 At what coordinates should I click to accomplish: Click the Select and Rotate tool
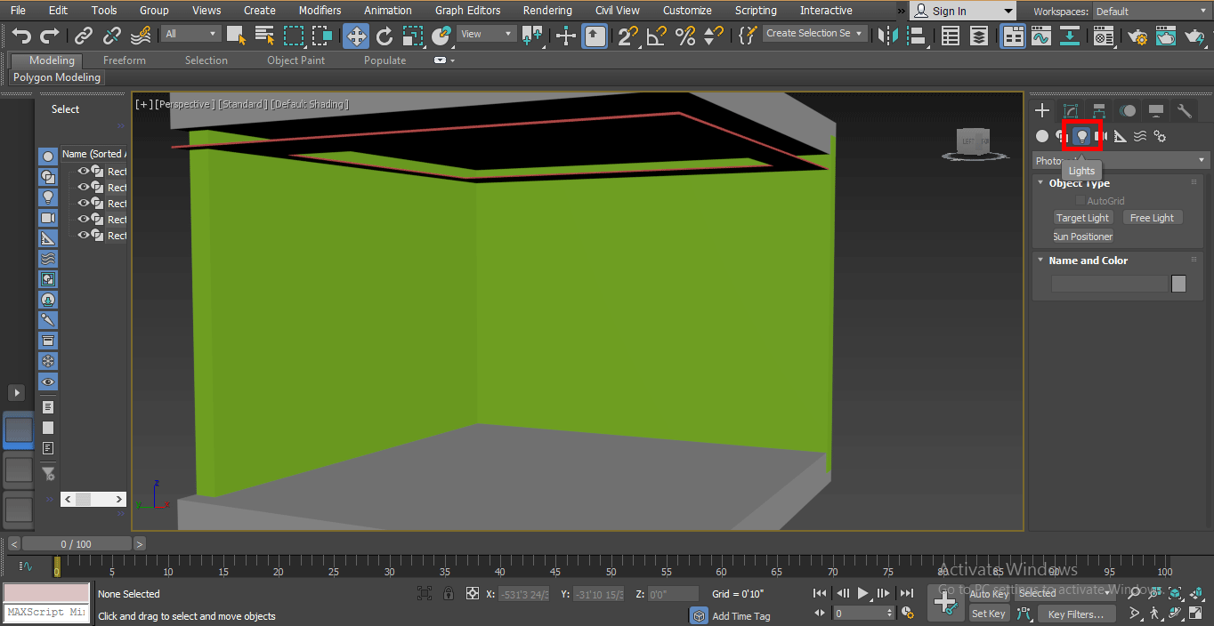click(x=384, y=36)
